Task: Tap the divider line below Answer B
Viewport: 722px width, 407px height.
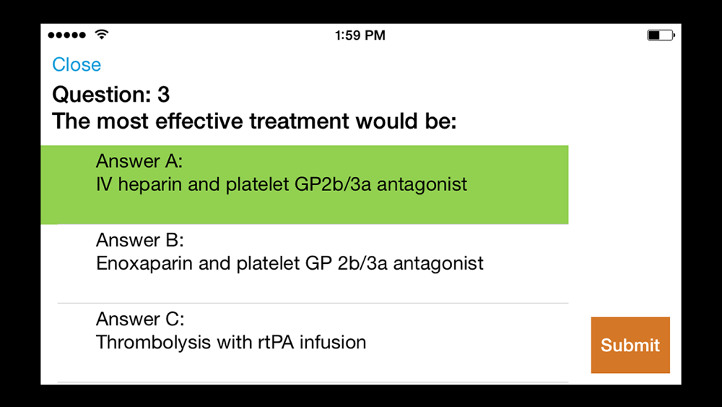Action: click(x=313, y=303)
